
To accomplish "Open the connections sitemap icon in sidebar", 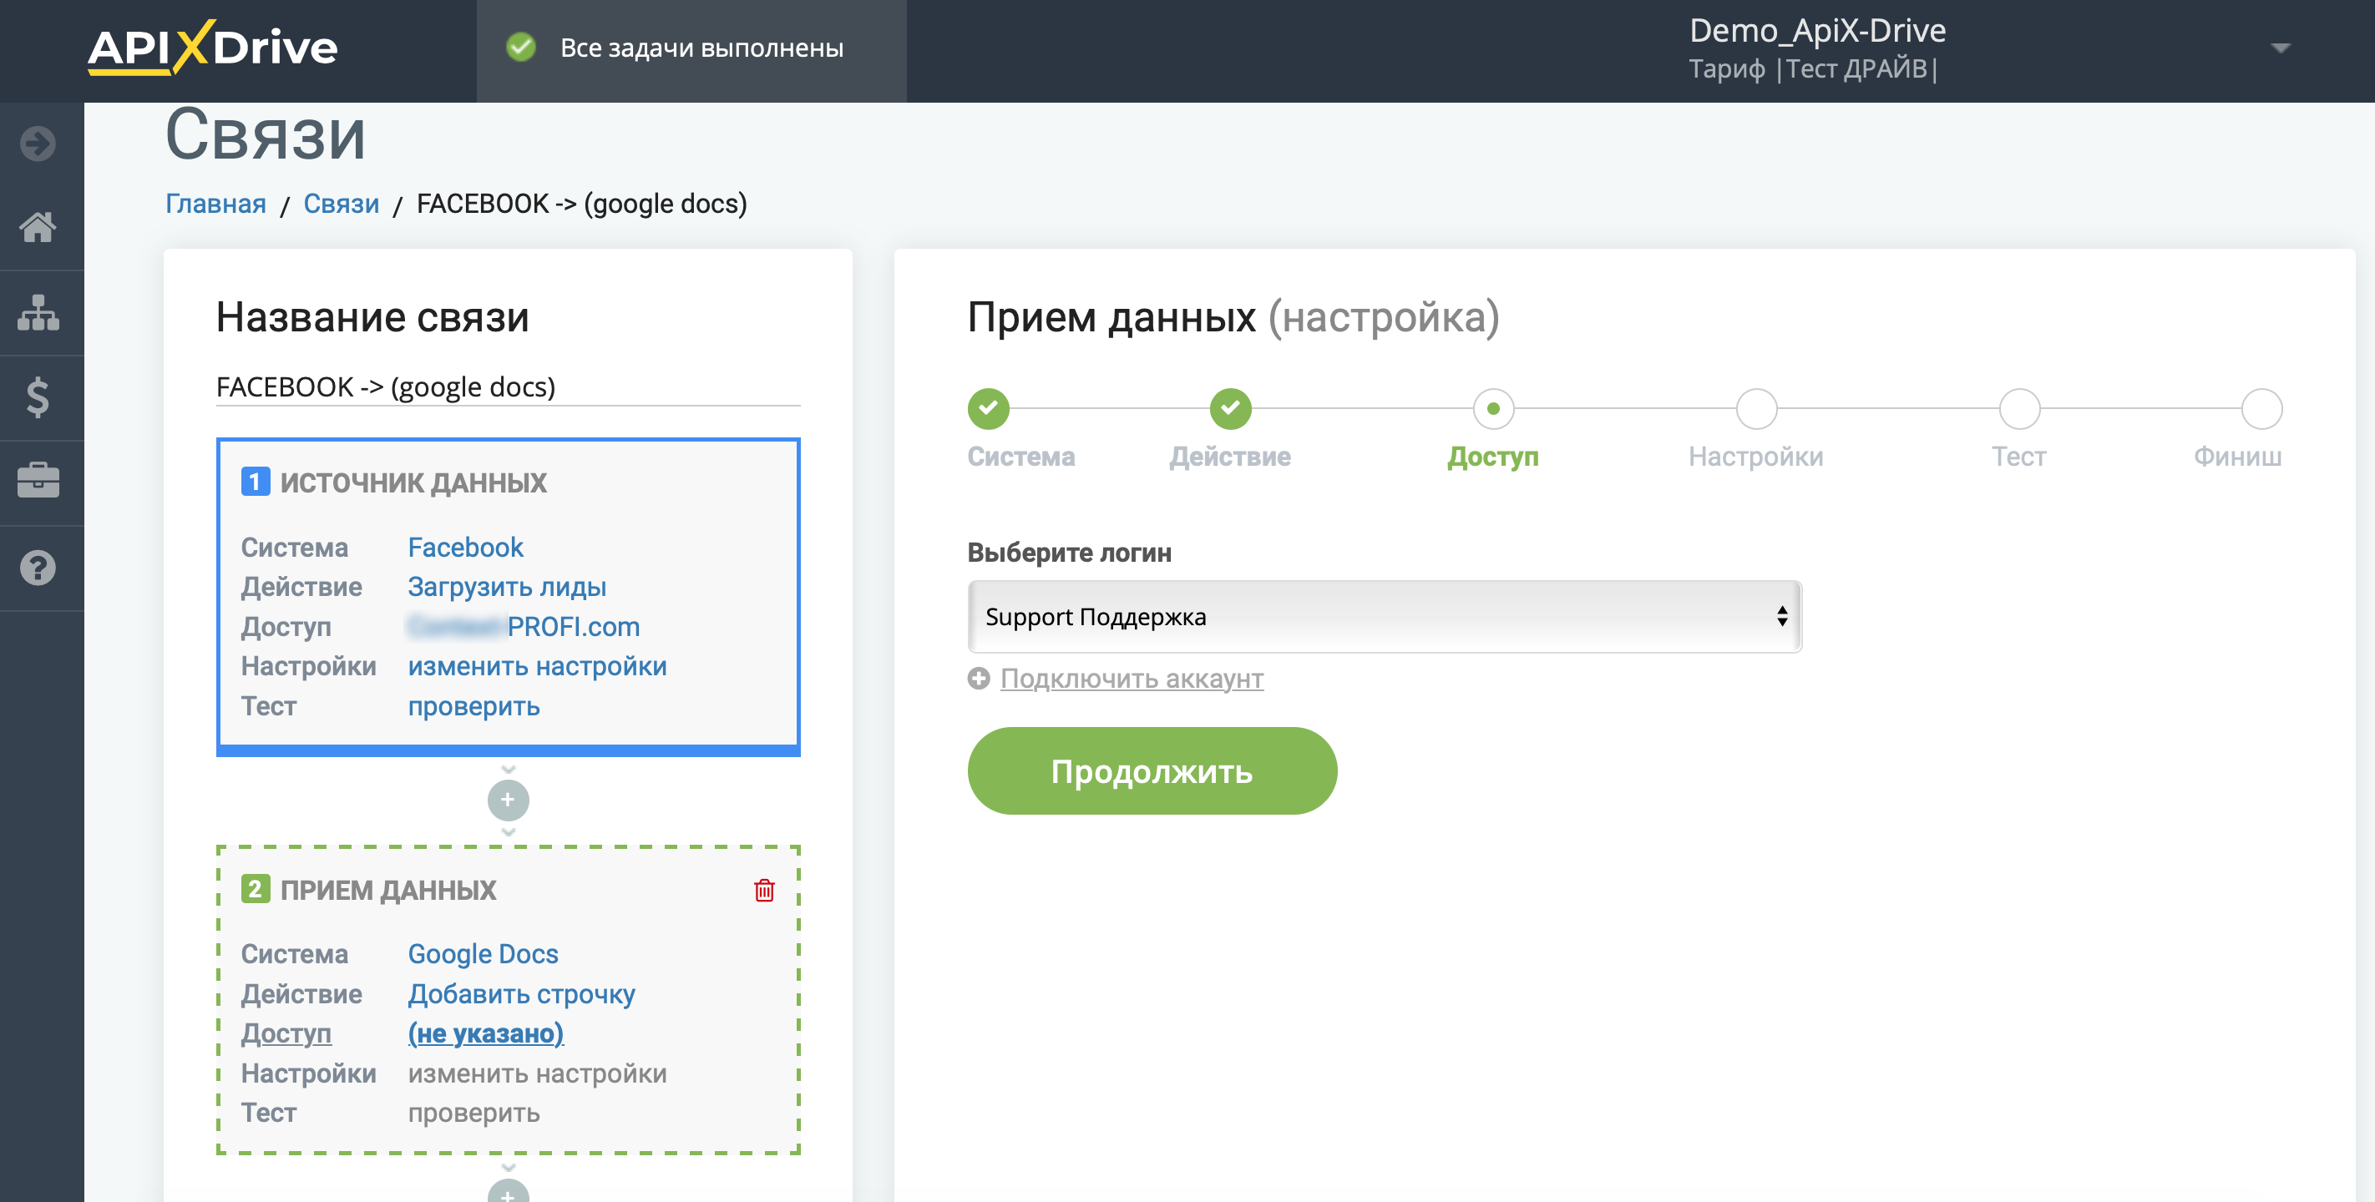I will (38, 312).
